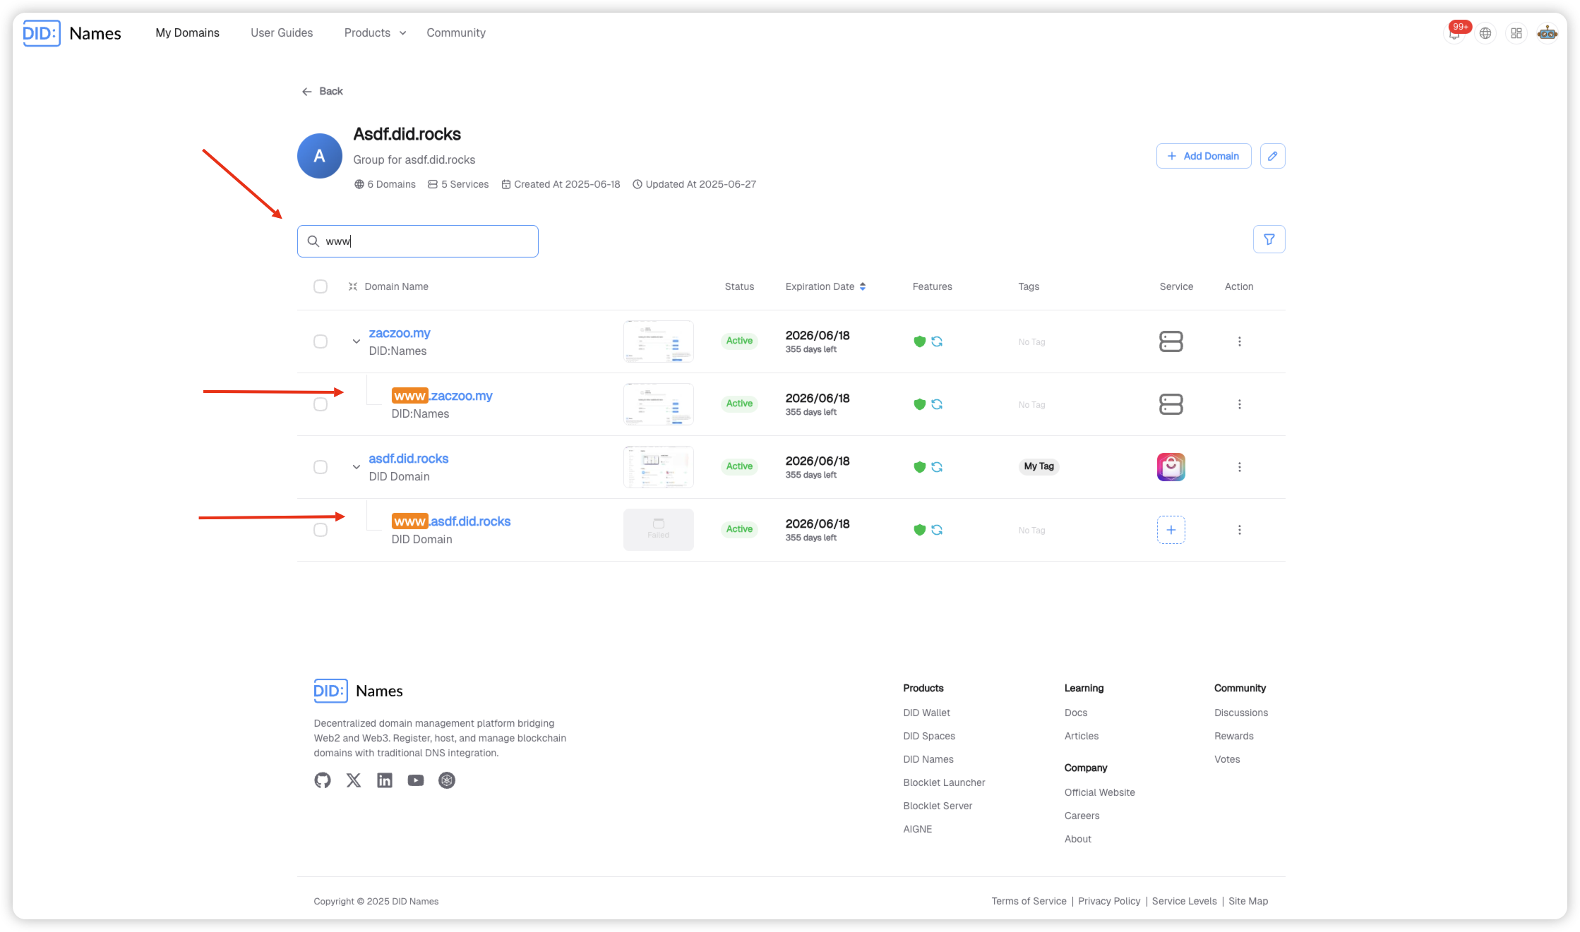Viewport: 1580px width, 932px height.
Task: Check the zaczoo.my row checkbox
Action: tap(321, 341)
